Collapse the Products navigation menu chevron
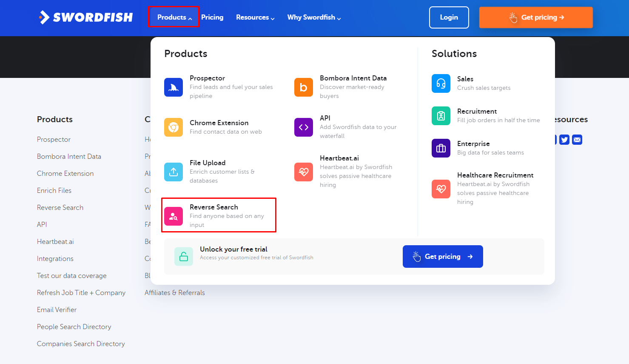Image resolution: width=629 pixels, height=364 pixels. (191, 17)
